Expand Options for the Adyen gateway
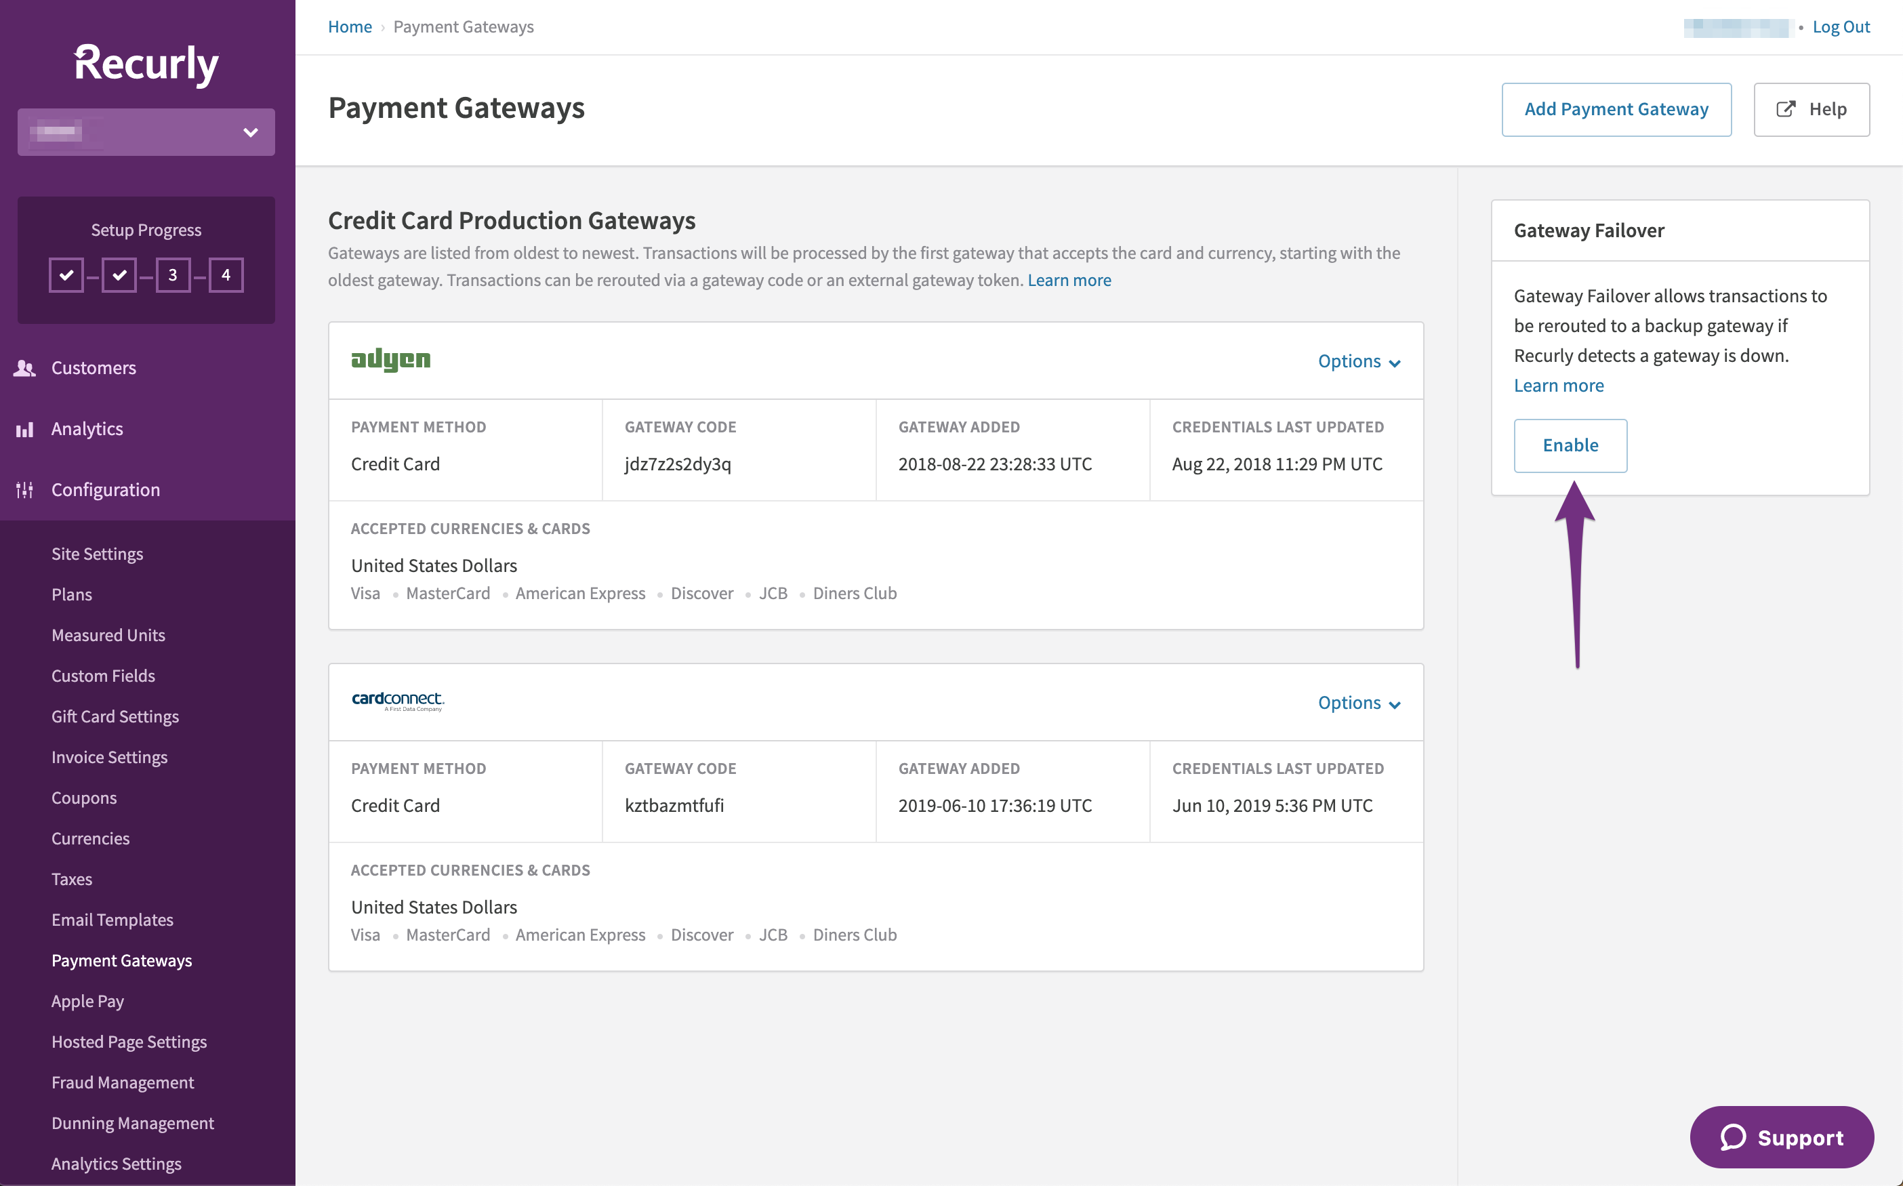This screenshot has width=1903, height=1186. [x=1359, y=362]
